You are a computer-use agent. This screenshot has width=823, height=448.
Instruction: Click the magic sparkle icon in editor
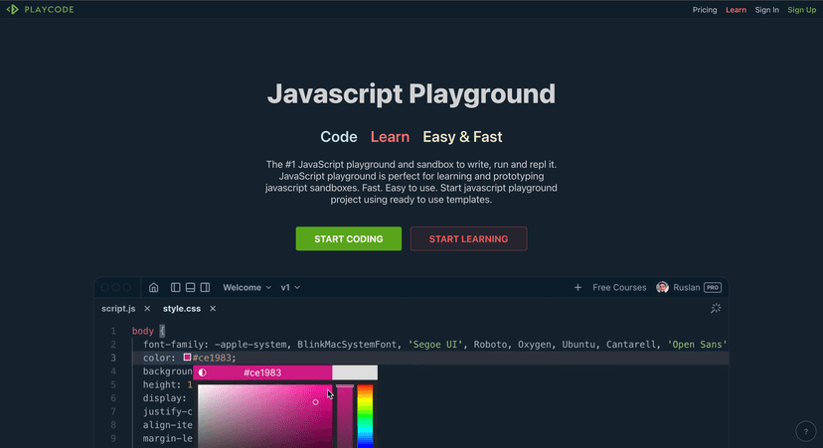(715, 309)
